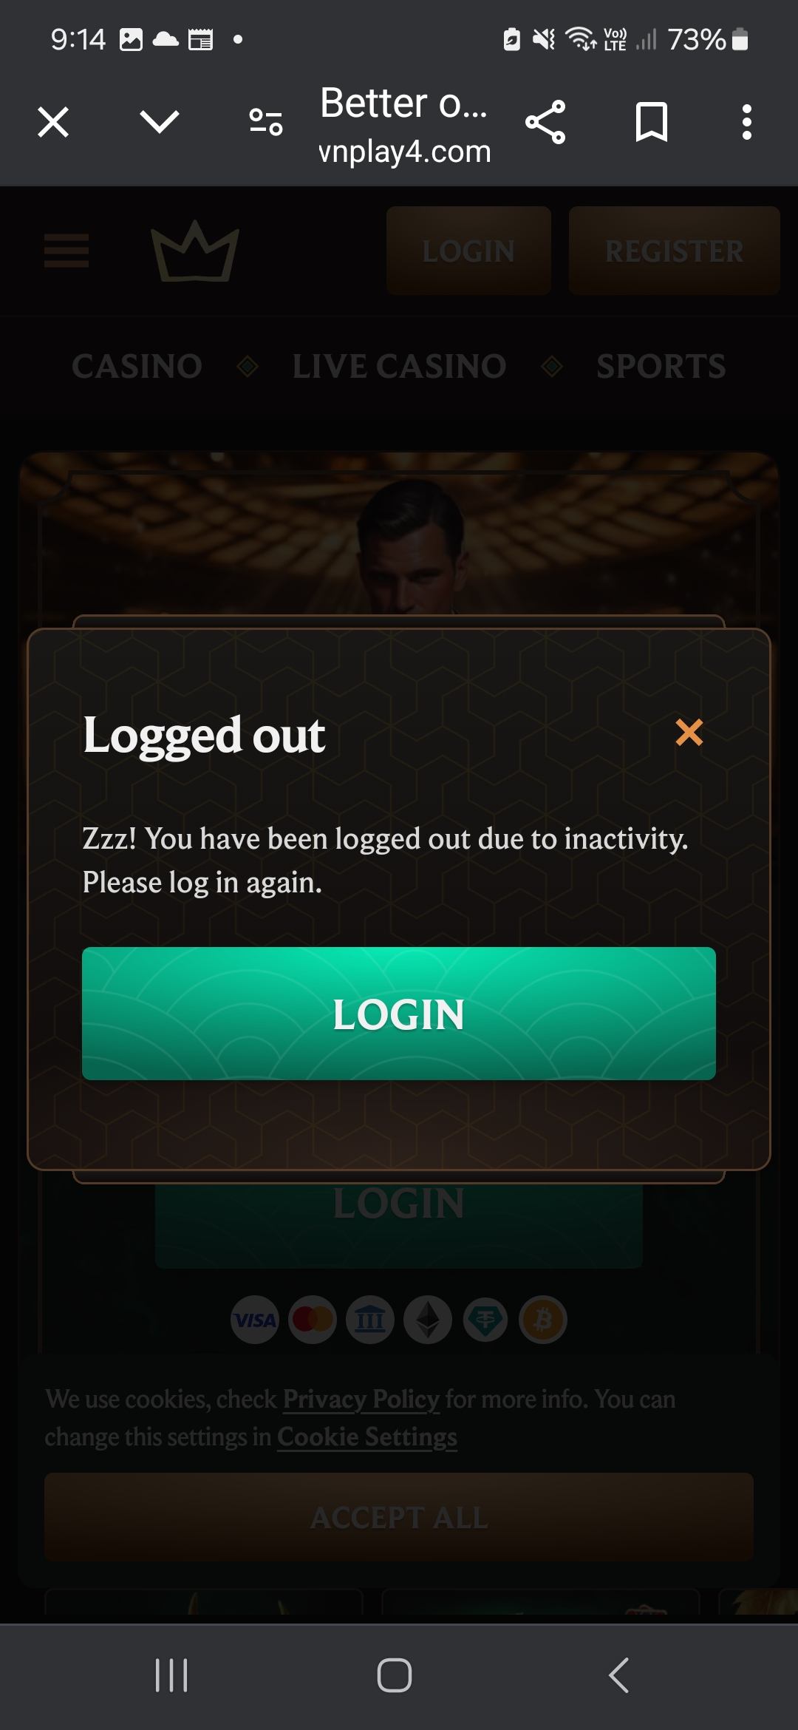Viewport: 798px width, 1730px height.
Task: Bookmark this page
Action: [x=652, y=122]
